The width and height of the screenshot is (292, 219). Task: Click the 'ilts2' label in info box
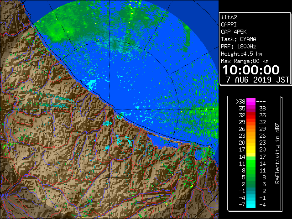pos(229,17)
